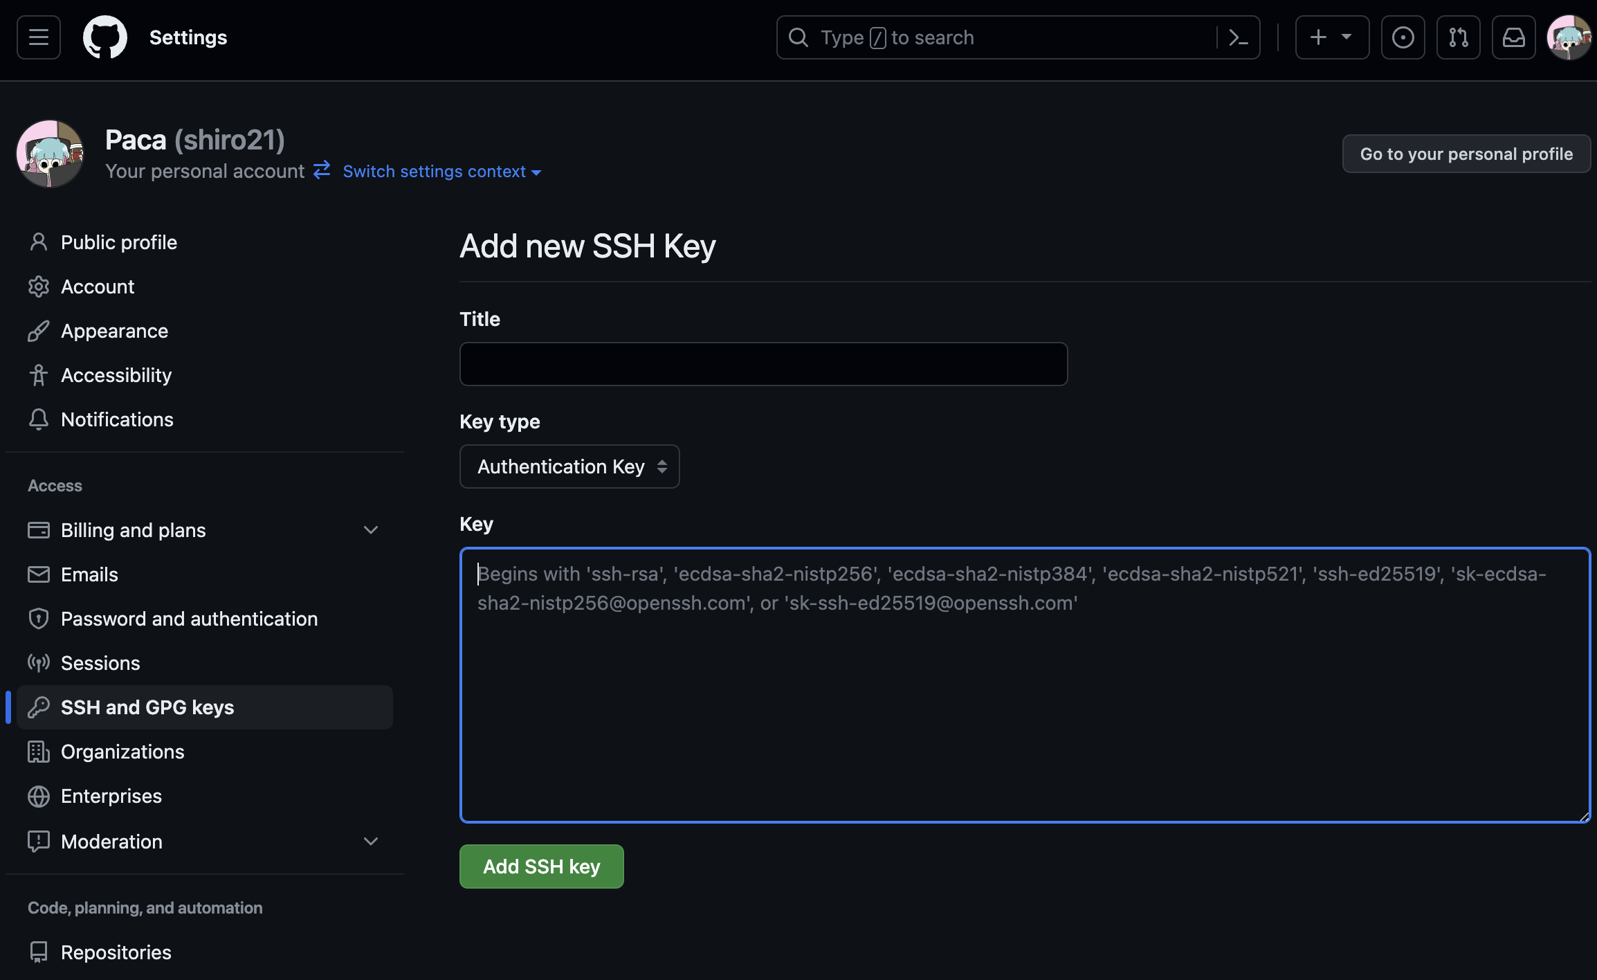Image resolution: width=1597 pixels, height=980 pixels.
Task: Open the Authentication Key type selector
Action: pyautogui.click(x=569, y=466)
